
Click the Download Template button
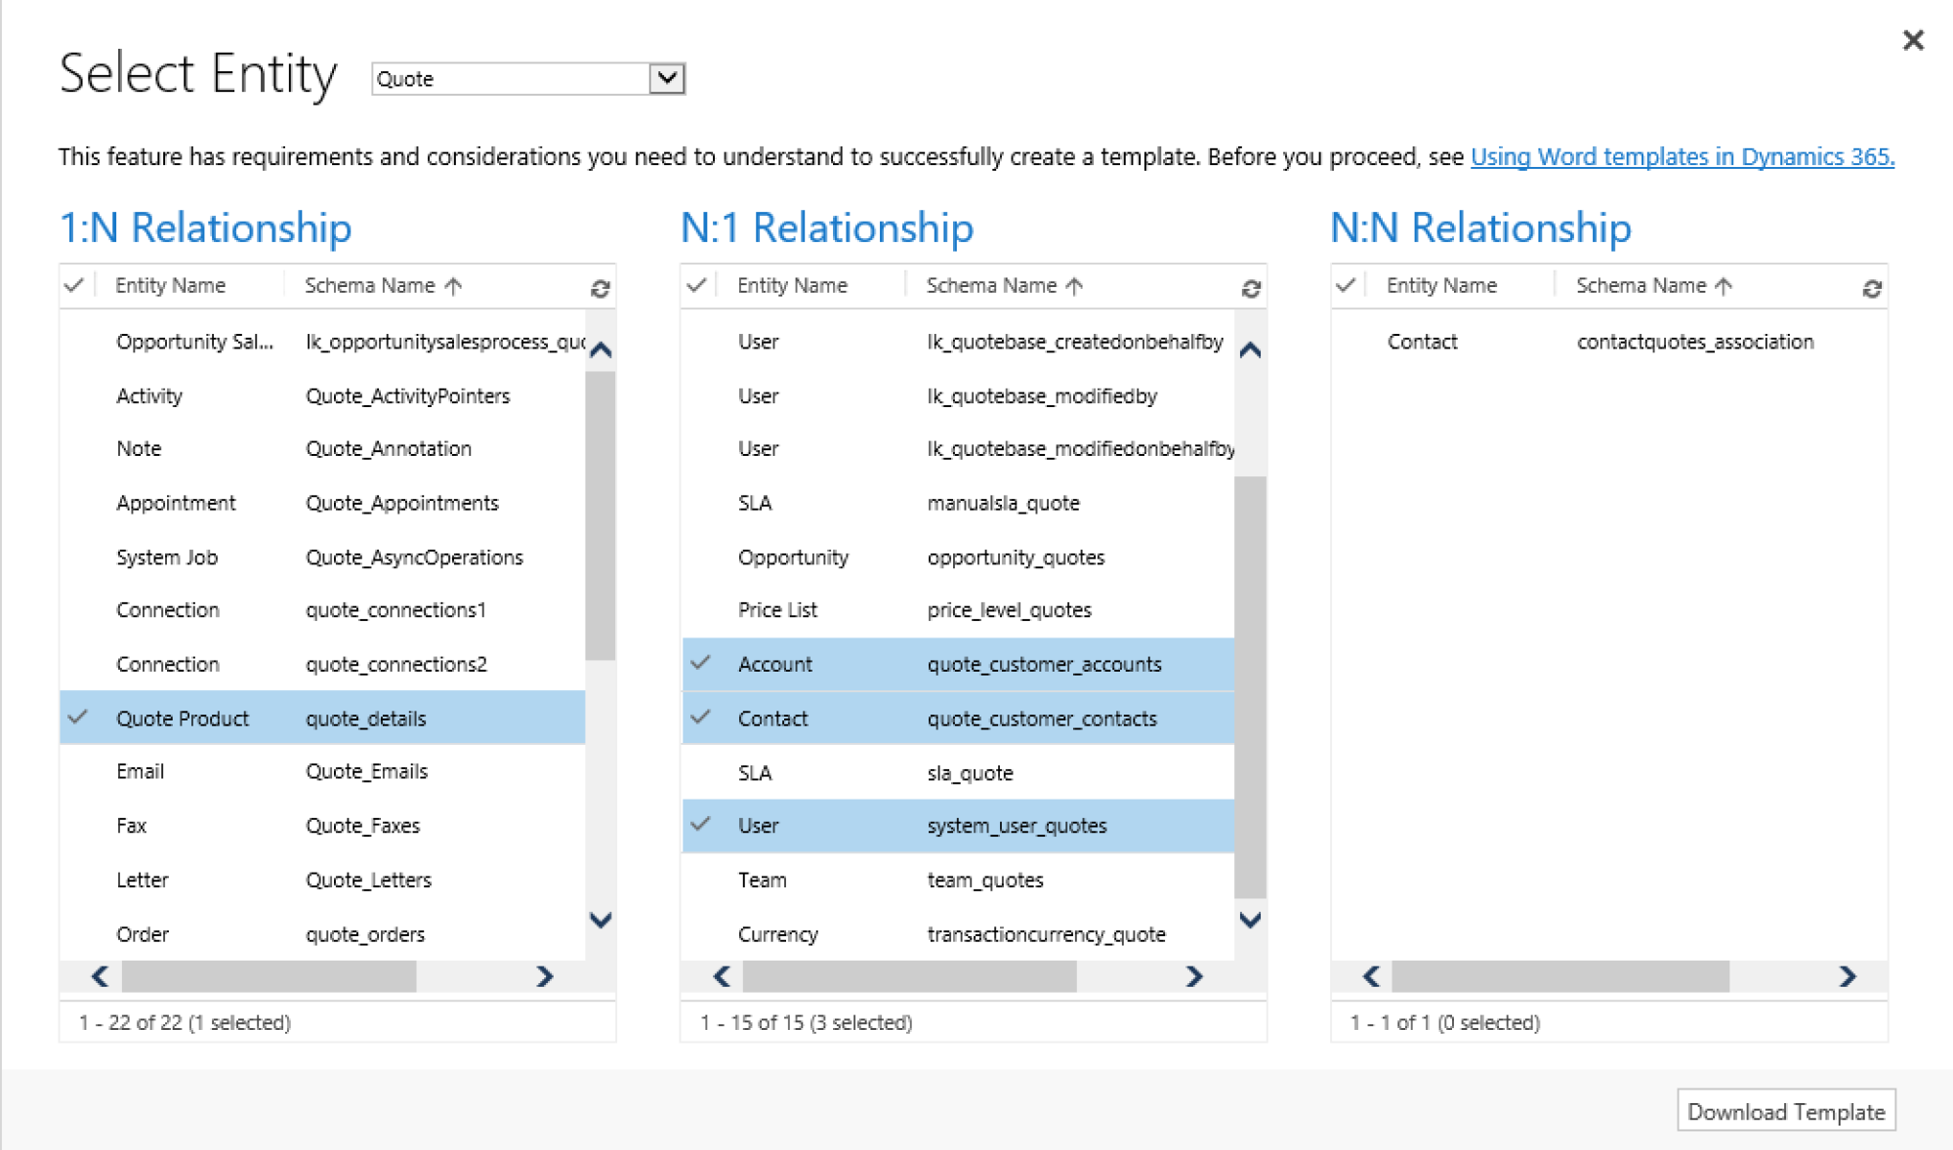1786,1111
